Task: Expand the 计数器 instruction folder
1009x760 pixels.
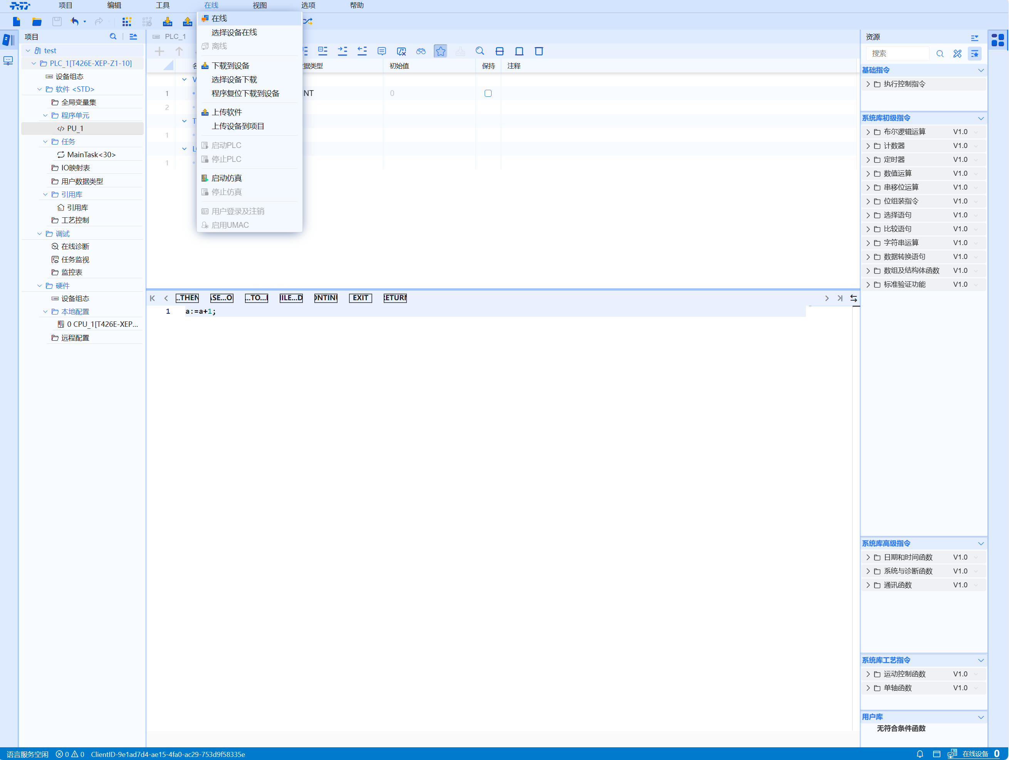Action: pyautogui.click(x=868, y=146)
